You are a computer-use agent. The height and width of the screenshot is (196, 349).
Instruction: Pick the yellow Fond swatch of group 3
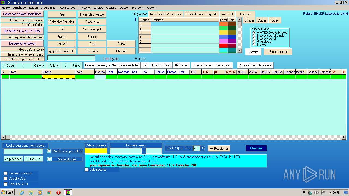224,33
